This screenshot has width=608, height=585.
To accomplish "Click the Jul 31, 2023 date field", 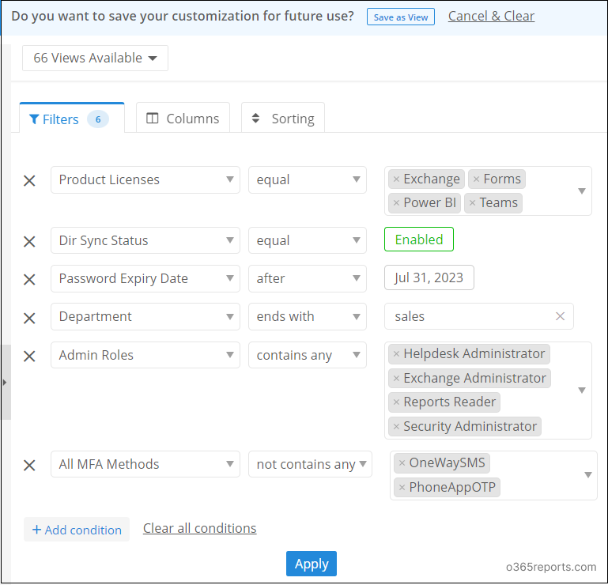I will pos(429,278).
